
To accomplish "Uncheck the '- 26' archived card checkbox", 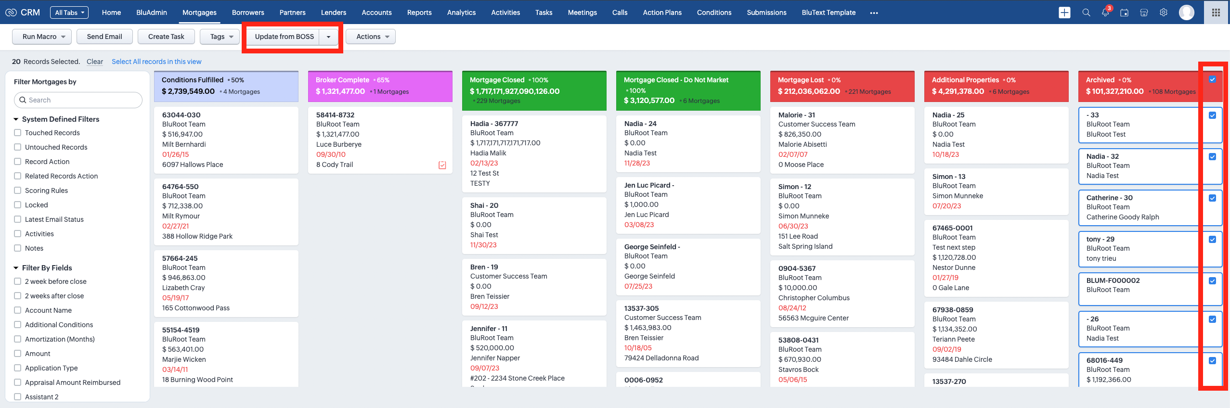I will click(1212, 319).
